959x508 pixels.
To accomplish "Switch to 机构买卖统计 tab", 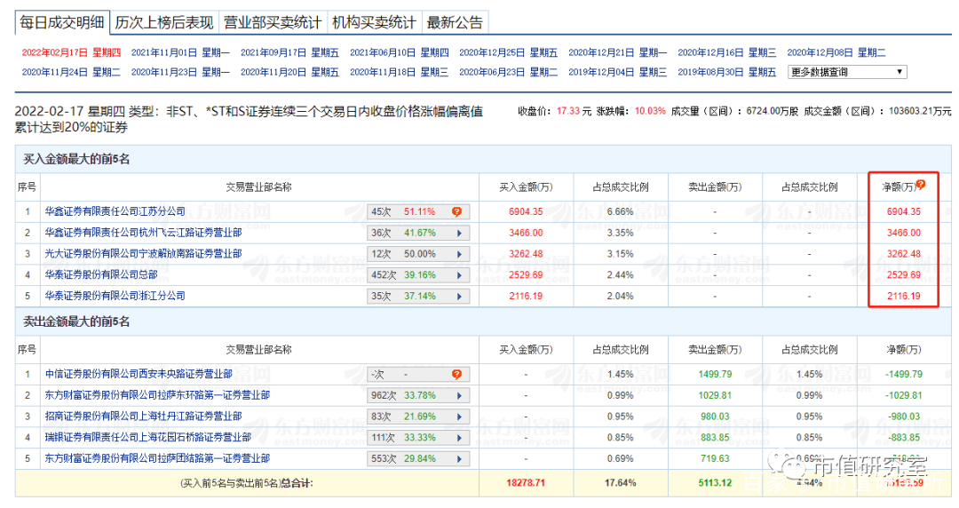I will 375,22.
